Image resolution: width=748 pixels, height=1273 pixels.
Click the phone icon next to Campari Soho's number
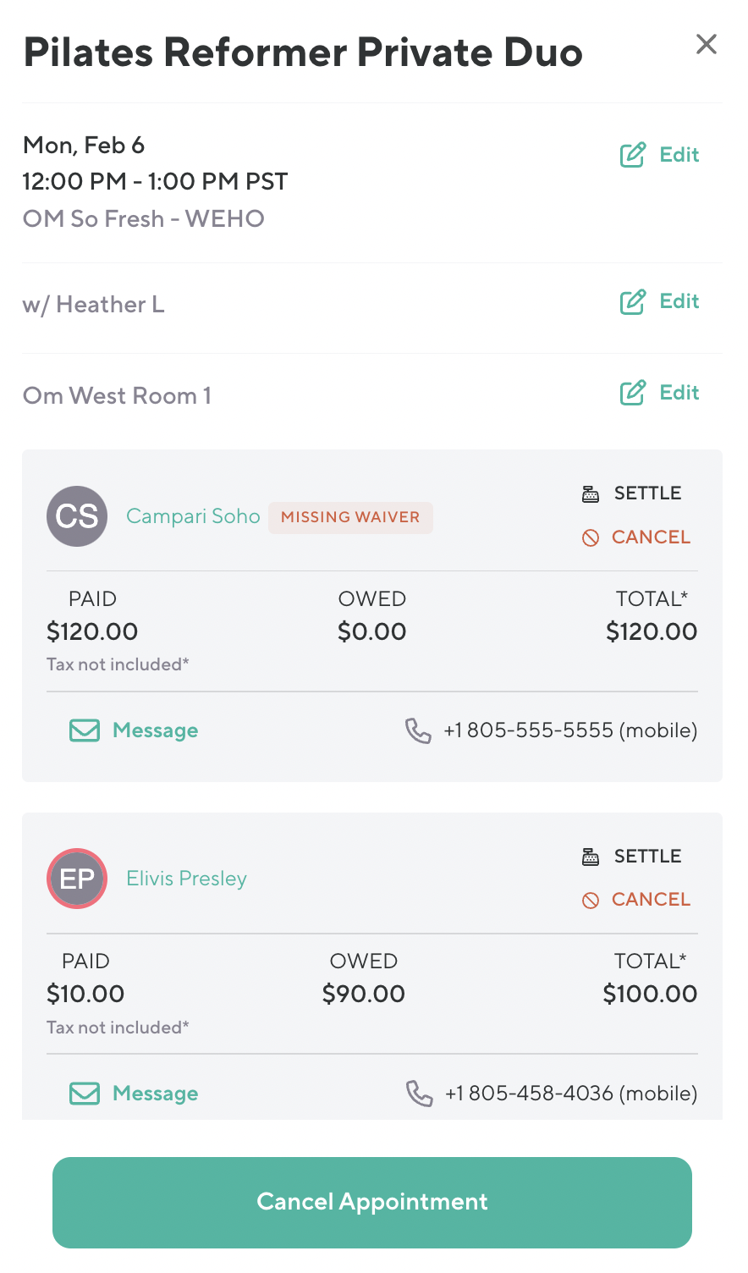[418, 730]
